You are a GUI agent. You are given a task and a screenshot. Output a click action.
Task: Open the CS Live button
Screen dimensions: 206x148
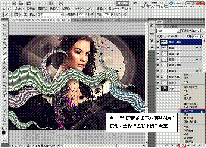coord(177,3)
